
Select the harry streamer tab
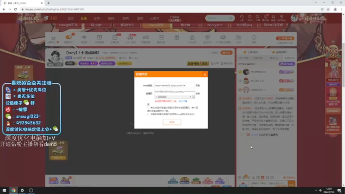click(156, 25)
